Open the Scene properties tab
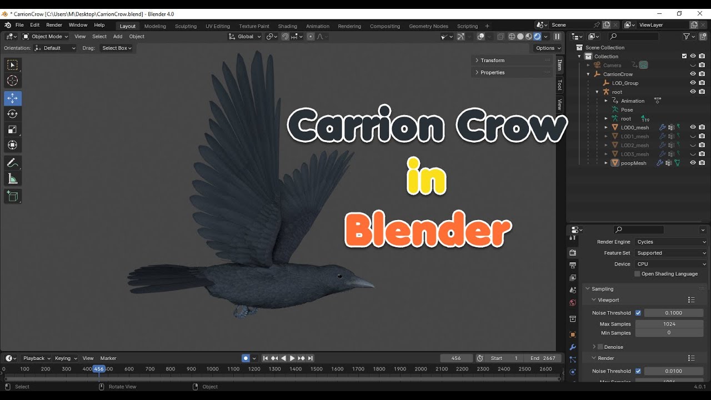 [573, 290]
